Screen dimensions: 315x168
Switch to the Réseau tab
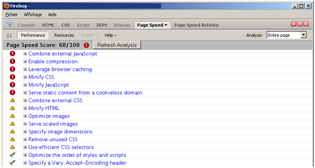point(122,25)
